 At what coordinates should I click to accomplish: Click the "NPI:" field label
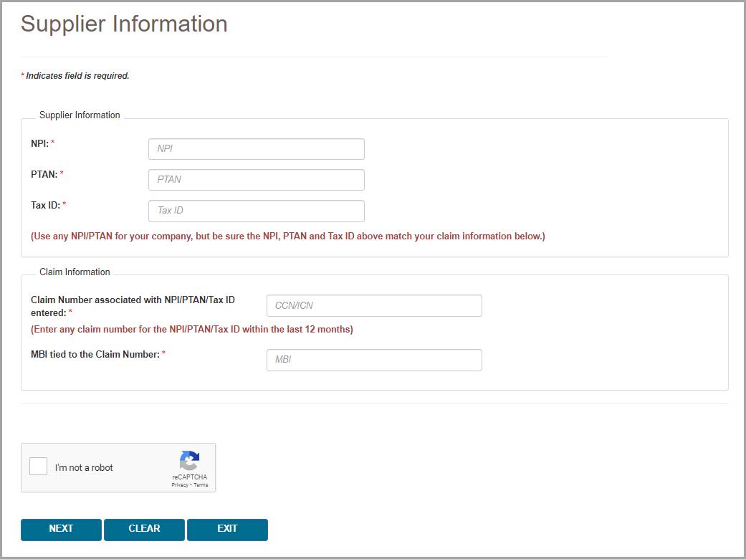39,143
